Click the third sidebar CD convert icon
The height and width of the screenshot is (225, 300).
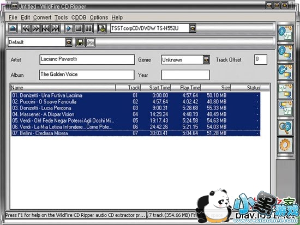(285, 72)
